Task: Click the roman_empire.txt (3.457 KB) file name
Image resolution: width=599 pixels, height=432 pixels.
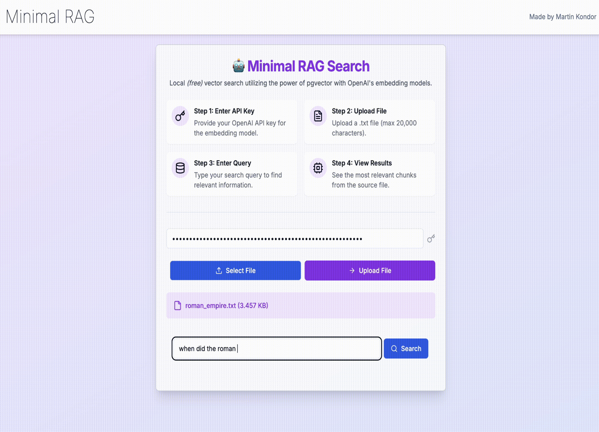Action: (227, 306)
